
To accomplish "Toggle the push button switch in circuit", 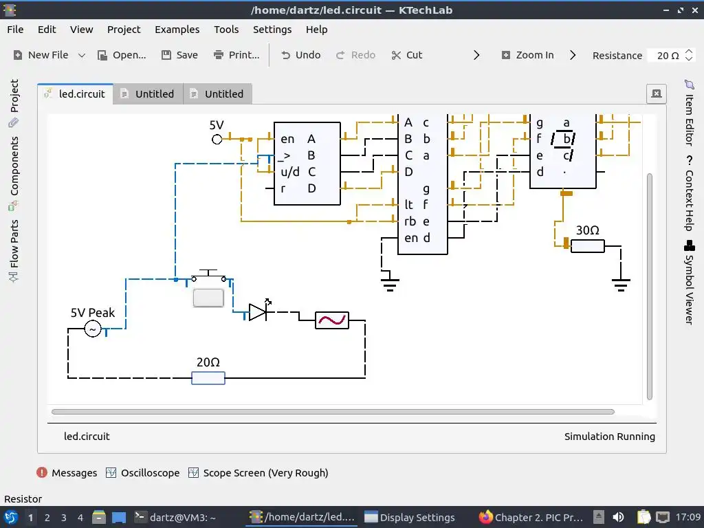I will (208, 298).
